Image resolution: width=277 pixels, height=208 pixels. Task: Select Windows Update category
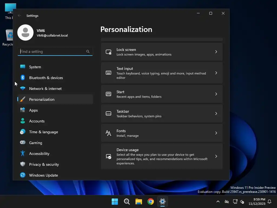coord(55,175)
